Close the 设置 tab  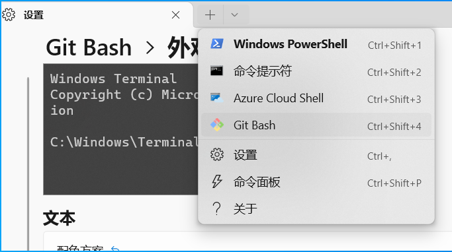[x=175, y=15]
